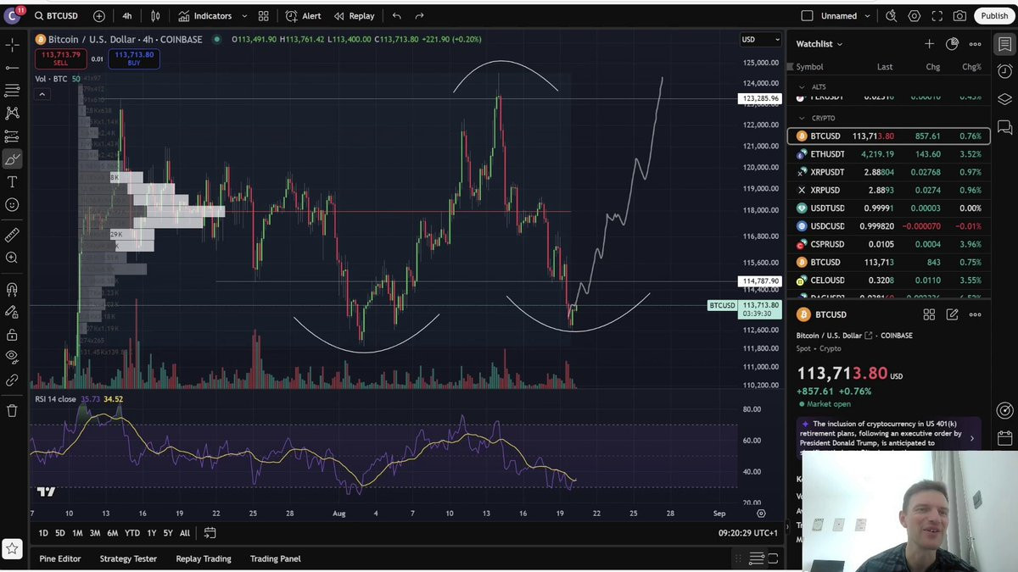Open the emoji and icons tool
Image resolution: width=1018 pixels, height=572 pixels.
[x=12, y=204]
